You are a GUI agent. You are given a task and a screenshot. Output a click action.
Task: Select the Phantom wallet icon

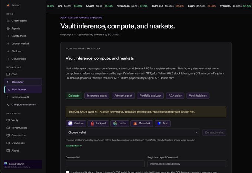(70, 124)
